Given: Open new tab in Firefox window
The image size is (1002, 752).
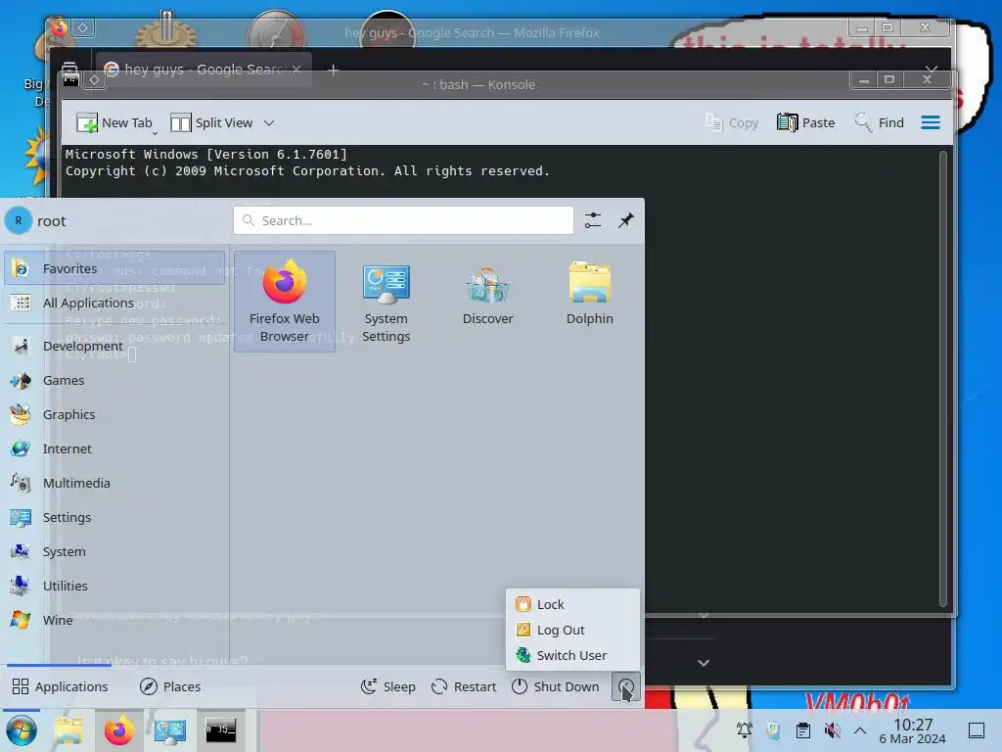Looking at the screenshot, I should 333,70.
